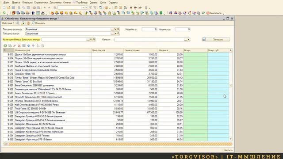Viewport: 283px width, 159px height.
Task: Clear the Категория бонуса field with X
Action: point(91,39)
